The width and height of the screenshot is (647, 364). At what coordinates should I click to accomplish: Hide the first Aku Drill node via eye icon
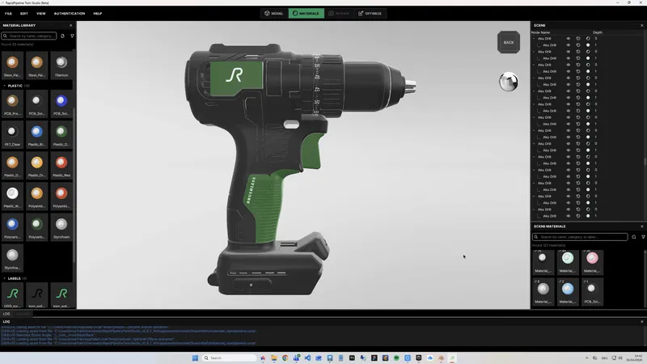568,38
